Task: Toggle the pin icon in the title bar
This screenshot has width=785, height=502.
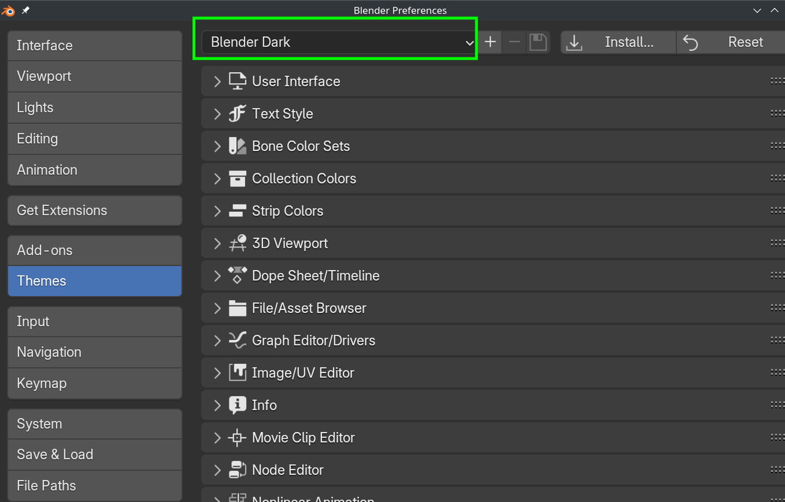Action: coord(25,10)
